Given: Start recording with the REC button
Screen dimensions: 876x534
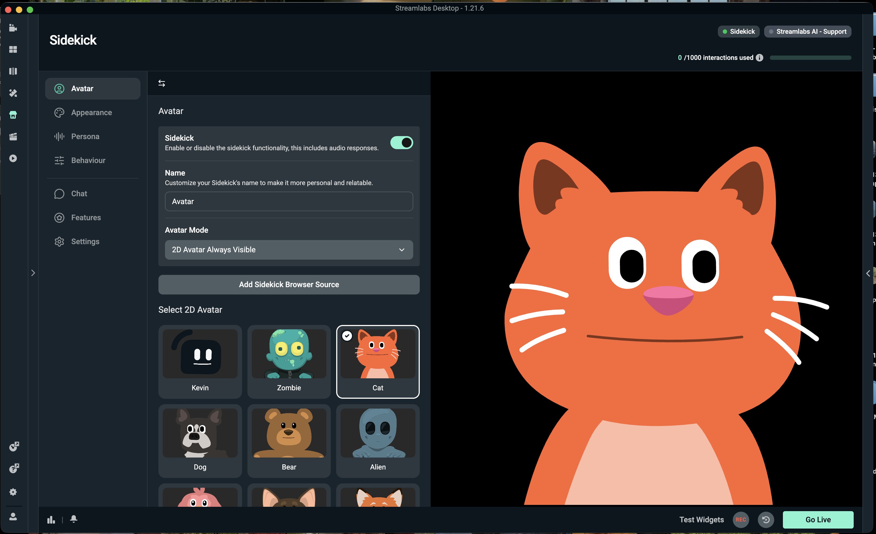Looking at the screenshot, I should pos(741,520).
